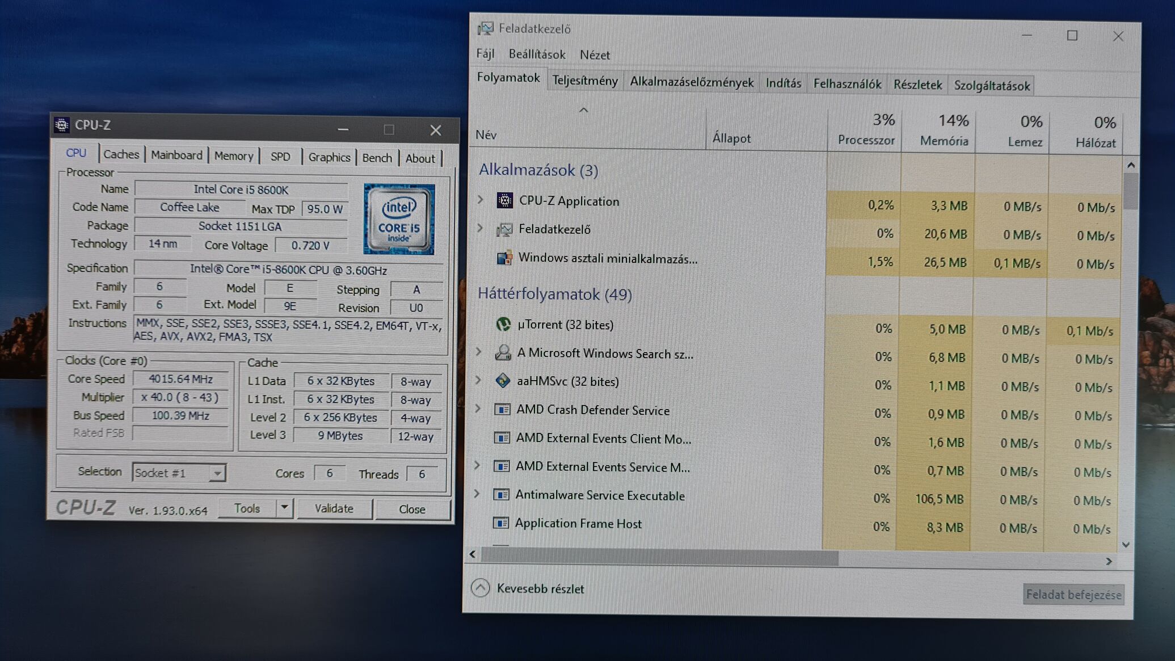Open the Beállítások menu
The height and width of the screenshot is (661, 1175).
[x=537, y=54]
